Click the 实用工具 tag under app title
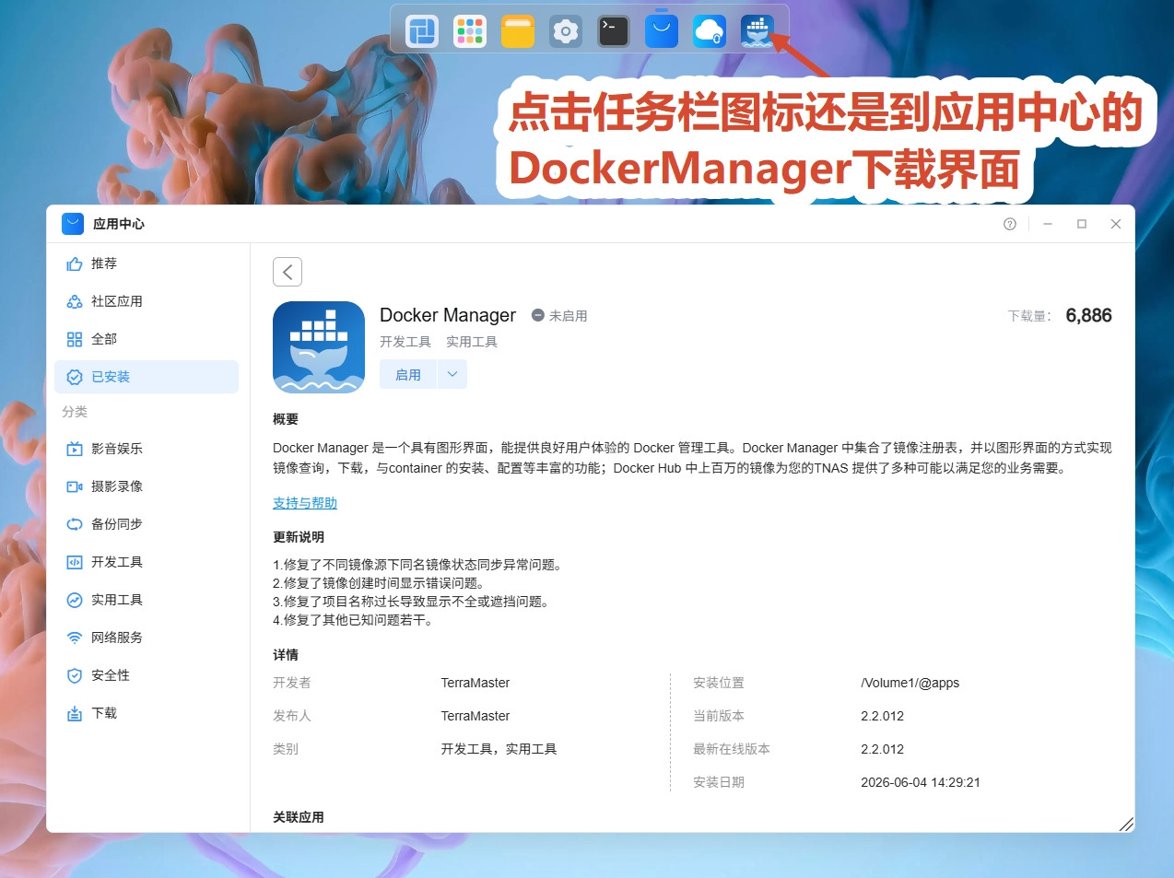Screen dimensions: 1174x878 [472, 342]
